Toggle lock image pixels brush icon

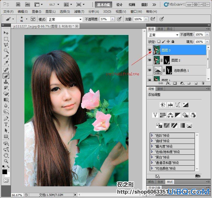point(163,41)
